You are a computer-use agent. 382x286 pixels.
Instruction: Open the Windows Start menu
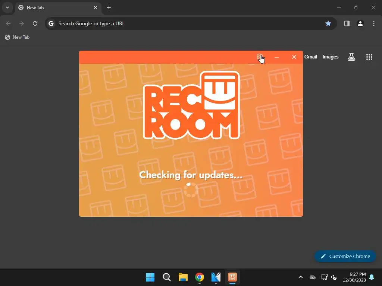[x=150, y=277]
